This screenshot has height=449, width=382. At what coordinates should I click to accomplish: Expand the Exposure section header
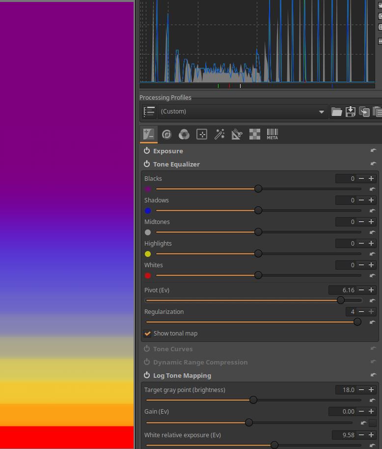tap(168, 151)
